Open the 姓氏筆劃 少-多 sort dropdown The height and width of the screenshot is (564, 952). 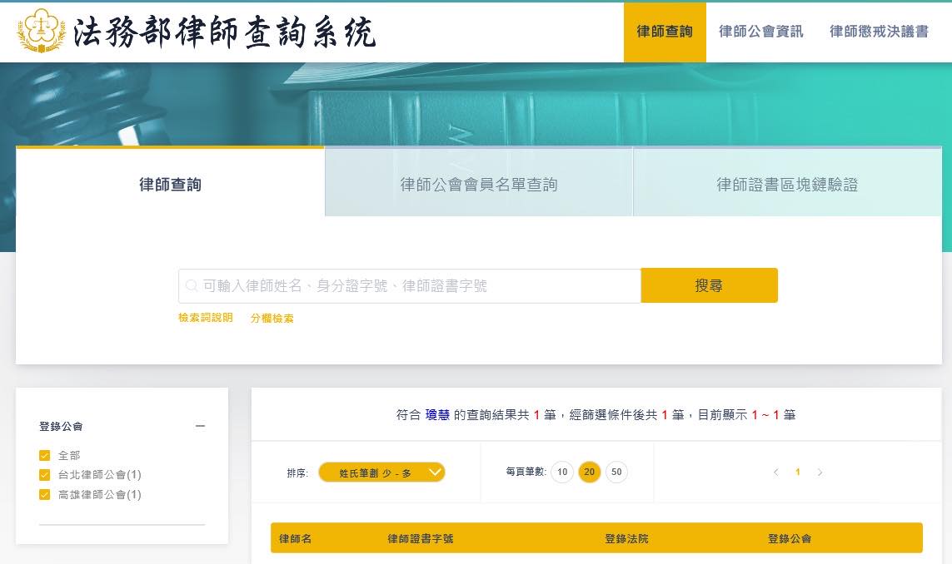(381, 472)
